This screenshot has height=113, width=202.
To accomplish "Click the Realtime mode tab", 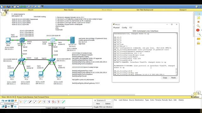I will 195,97.
